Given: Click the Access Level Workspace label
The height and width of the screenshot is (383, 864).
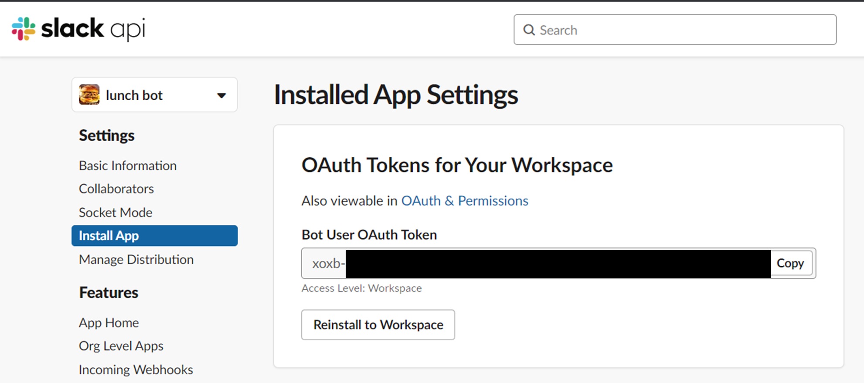Looking at the screenshot, I should coord(361,288).
